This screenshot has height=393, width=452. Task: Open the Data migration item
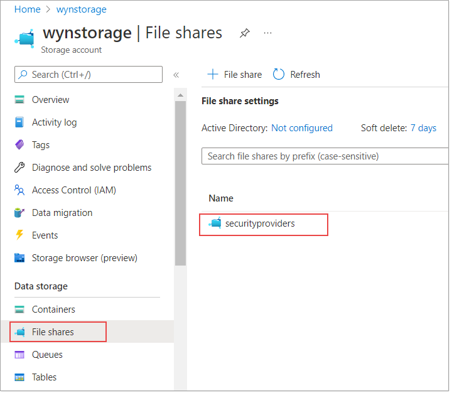coord(62,213)
